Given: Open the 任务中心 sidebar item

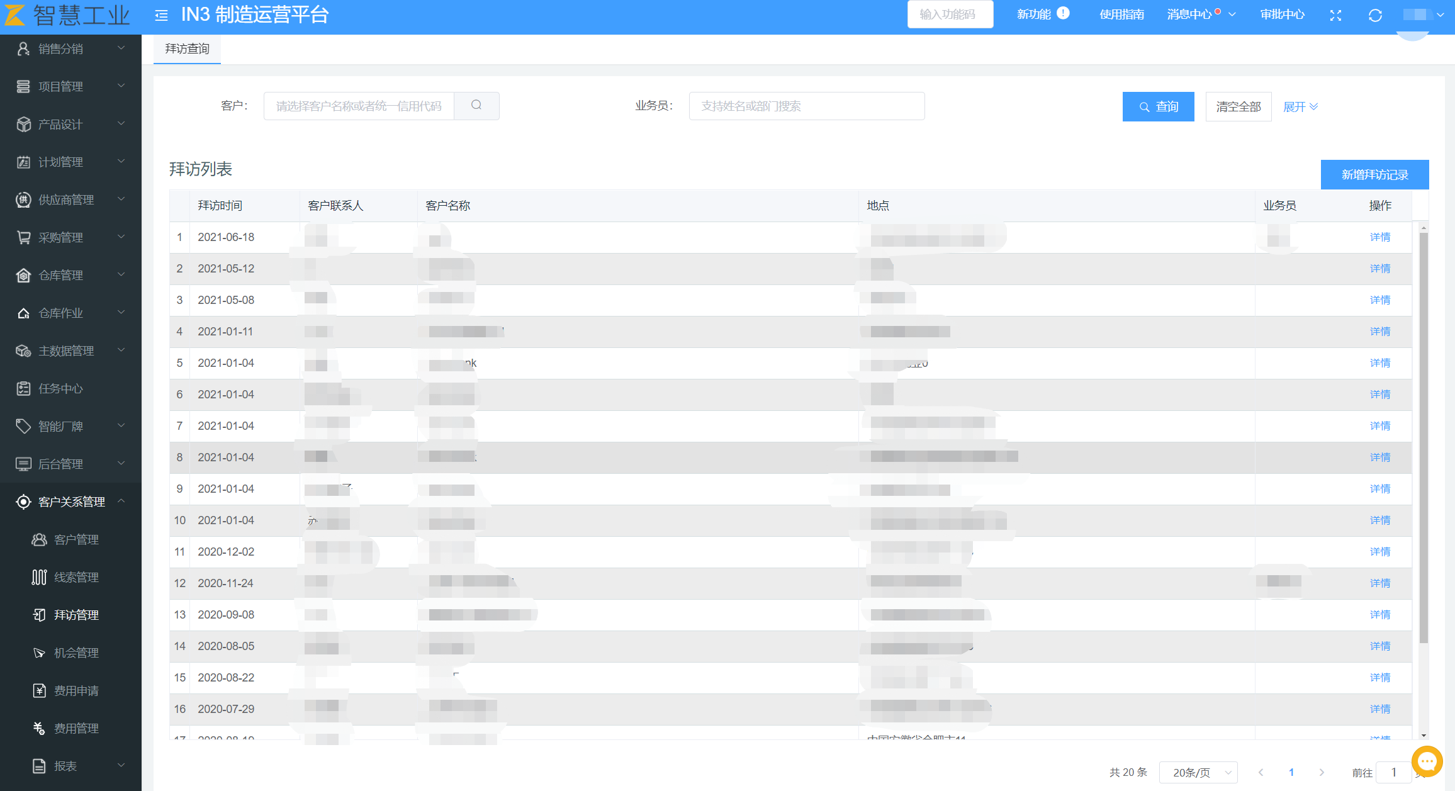Looking at the screenshot, I should (x=60, y=388).
